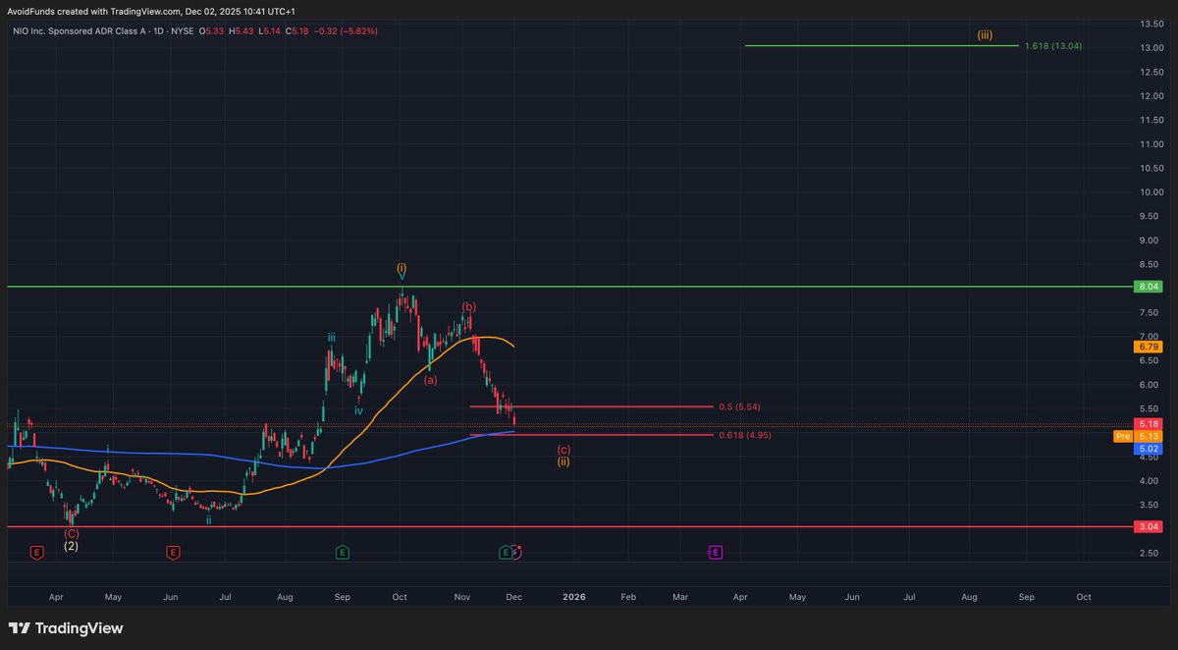Image resolution: width=1178 pixels, height=650 pixels.
Task: Select the red (b) wave label
Action: (x=469, y=307)
